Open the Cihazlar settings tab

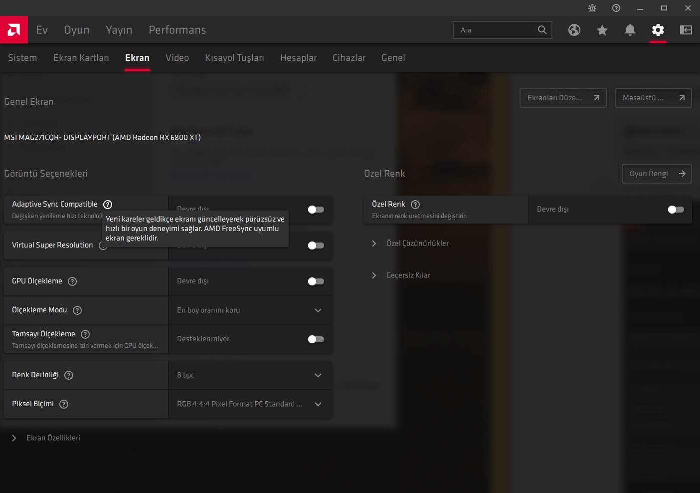349,58
